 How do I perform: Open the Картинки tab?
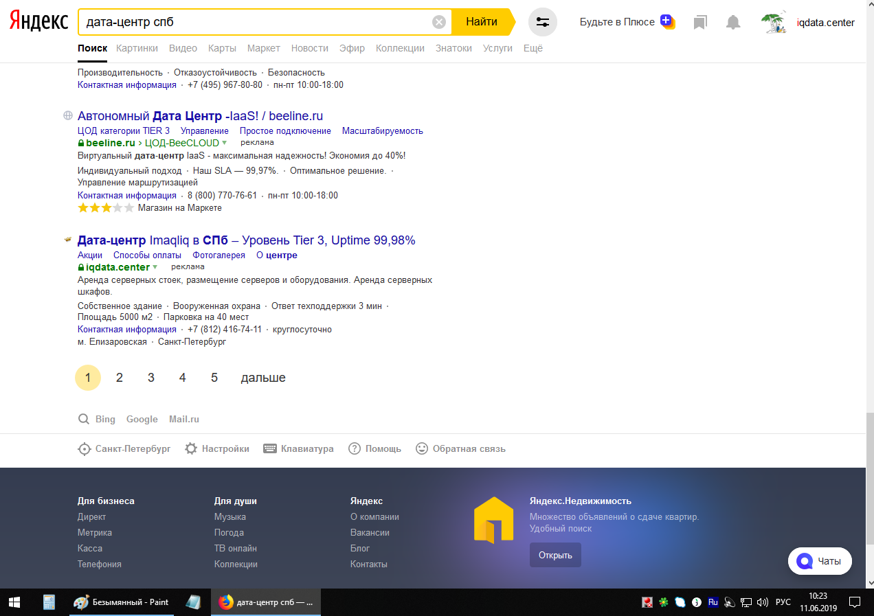(137, 48)
